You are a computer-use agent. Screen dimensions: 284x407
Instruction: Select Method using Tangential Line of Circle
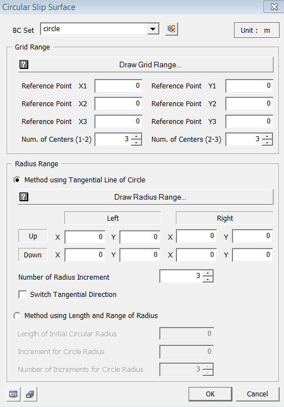17,180
